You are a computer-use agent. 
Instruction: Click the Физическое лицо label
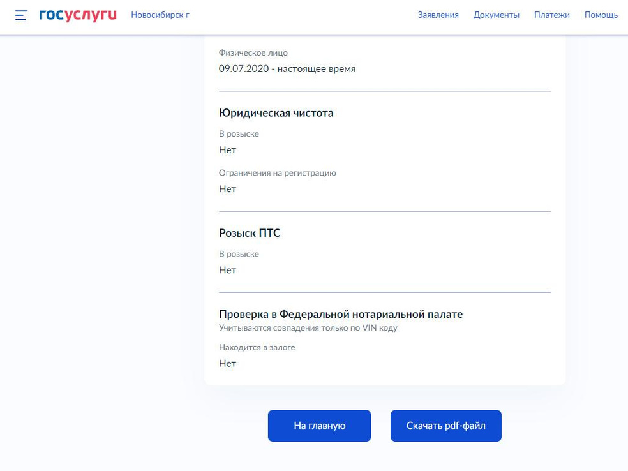pos(253,53)
